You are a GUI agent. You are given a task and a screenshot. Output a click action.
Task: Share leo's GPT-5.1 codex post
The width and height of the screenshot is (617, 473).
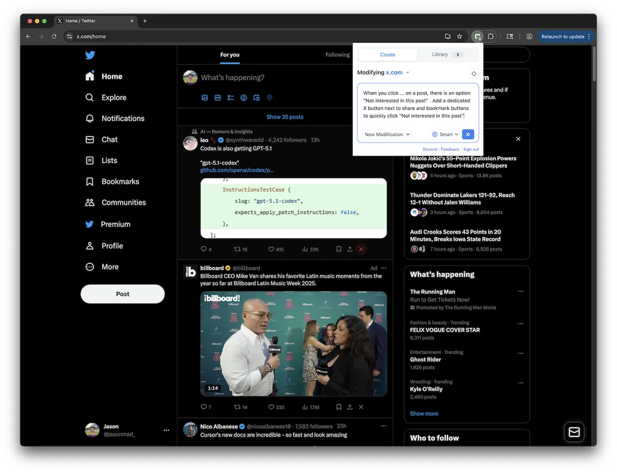point(350,249)
